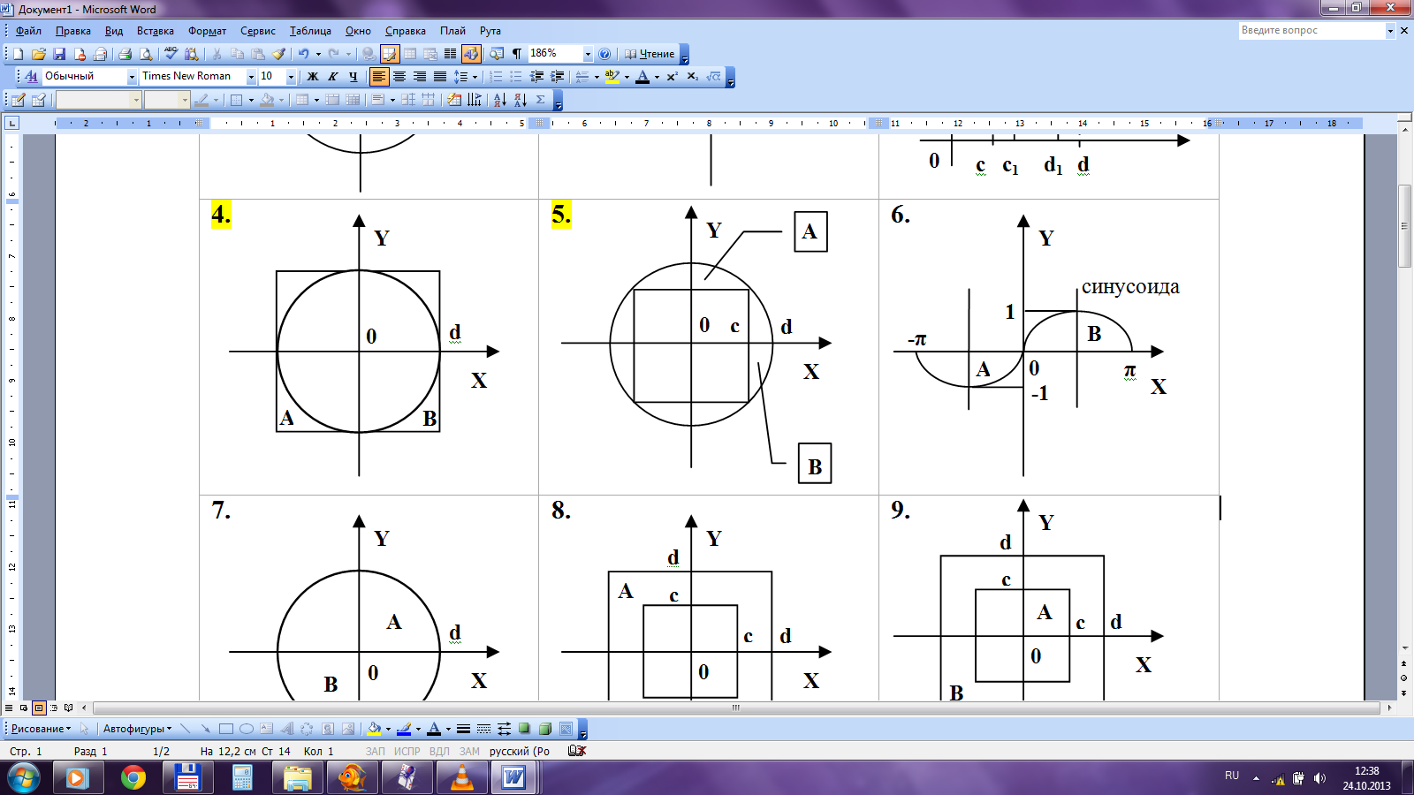Run the spelling check tool

(x=171, y=54)
